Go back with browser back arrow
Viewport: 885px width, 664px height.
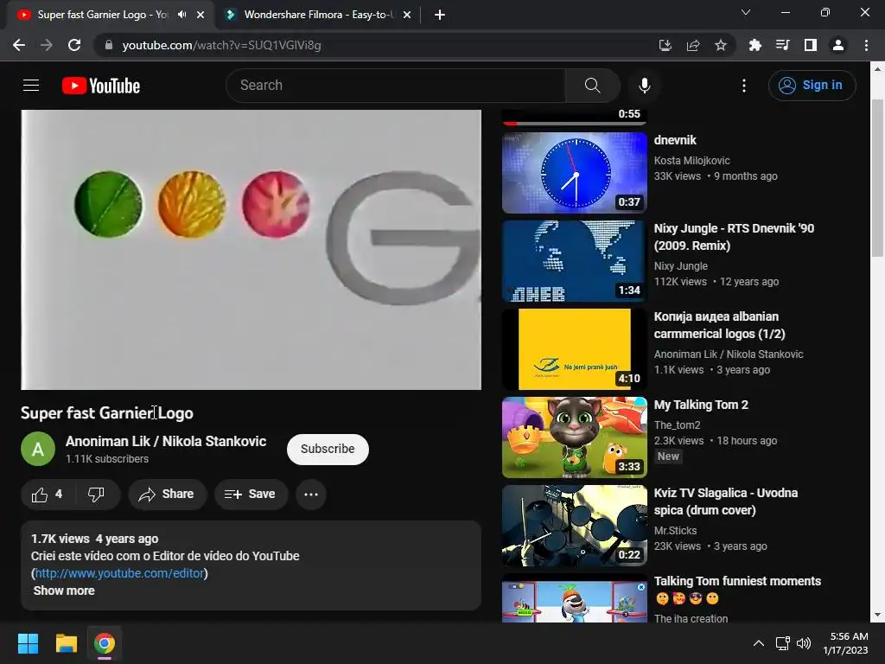tap(19, 45)
